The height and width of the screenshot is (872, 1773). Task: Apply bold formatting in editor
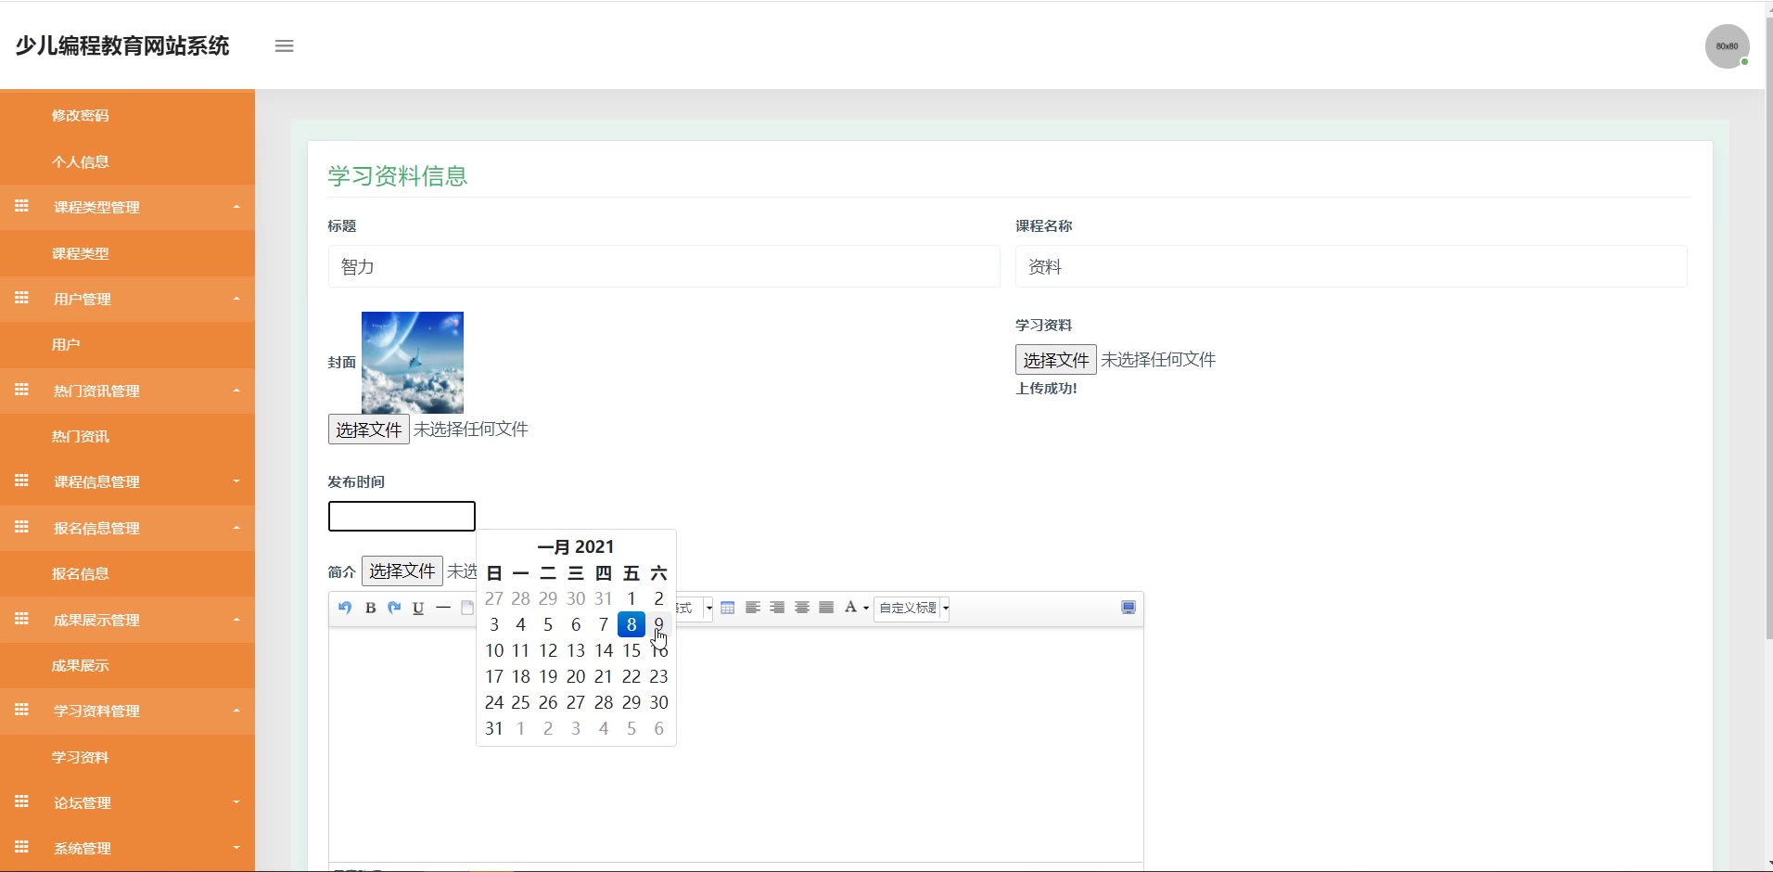[370, 608]
